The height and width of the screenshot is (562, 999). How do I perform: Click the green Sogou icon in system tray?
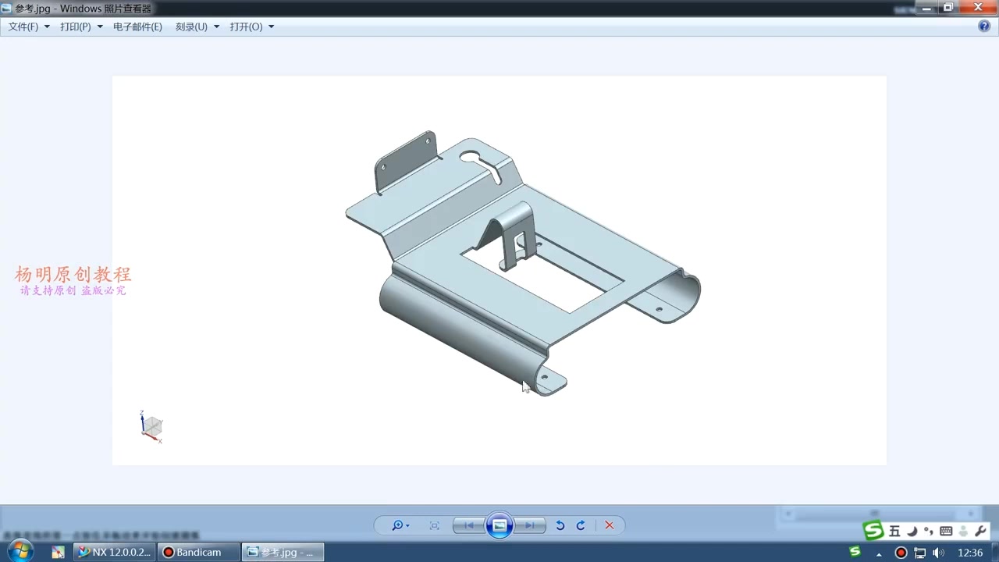[x=855, y=552]
